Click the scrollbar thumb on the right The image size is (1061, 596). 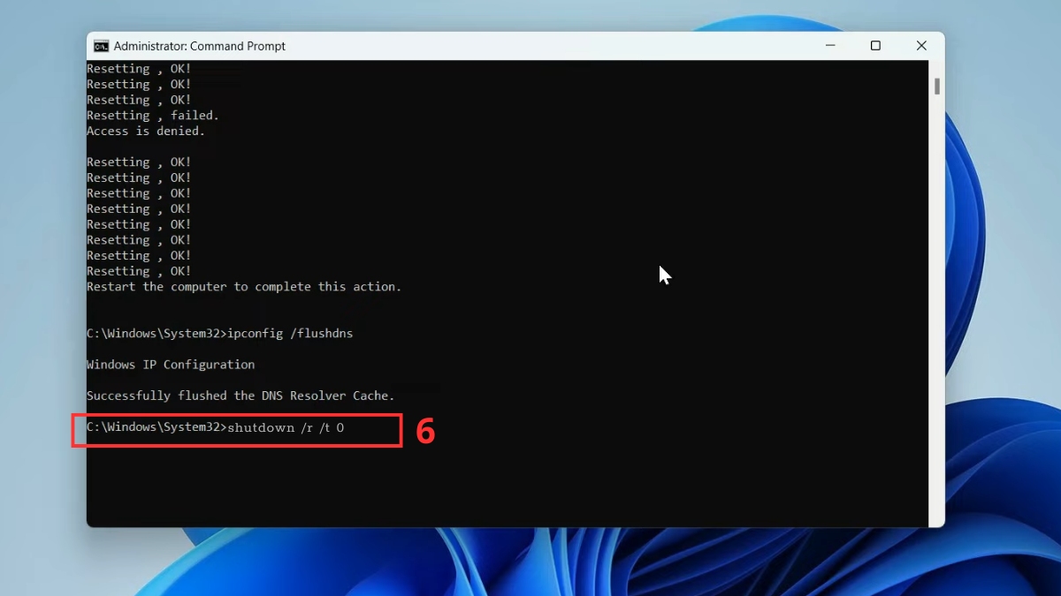coord(935,88)
